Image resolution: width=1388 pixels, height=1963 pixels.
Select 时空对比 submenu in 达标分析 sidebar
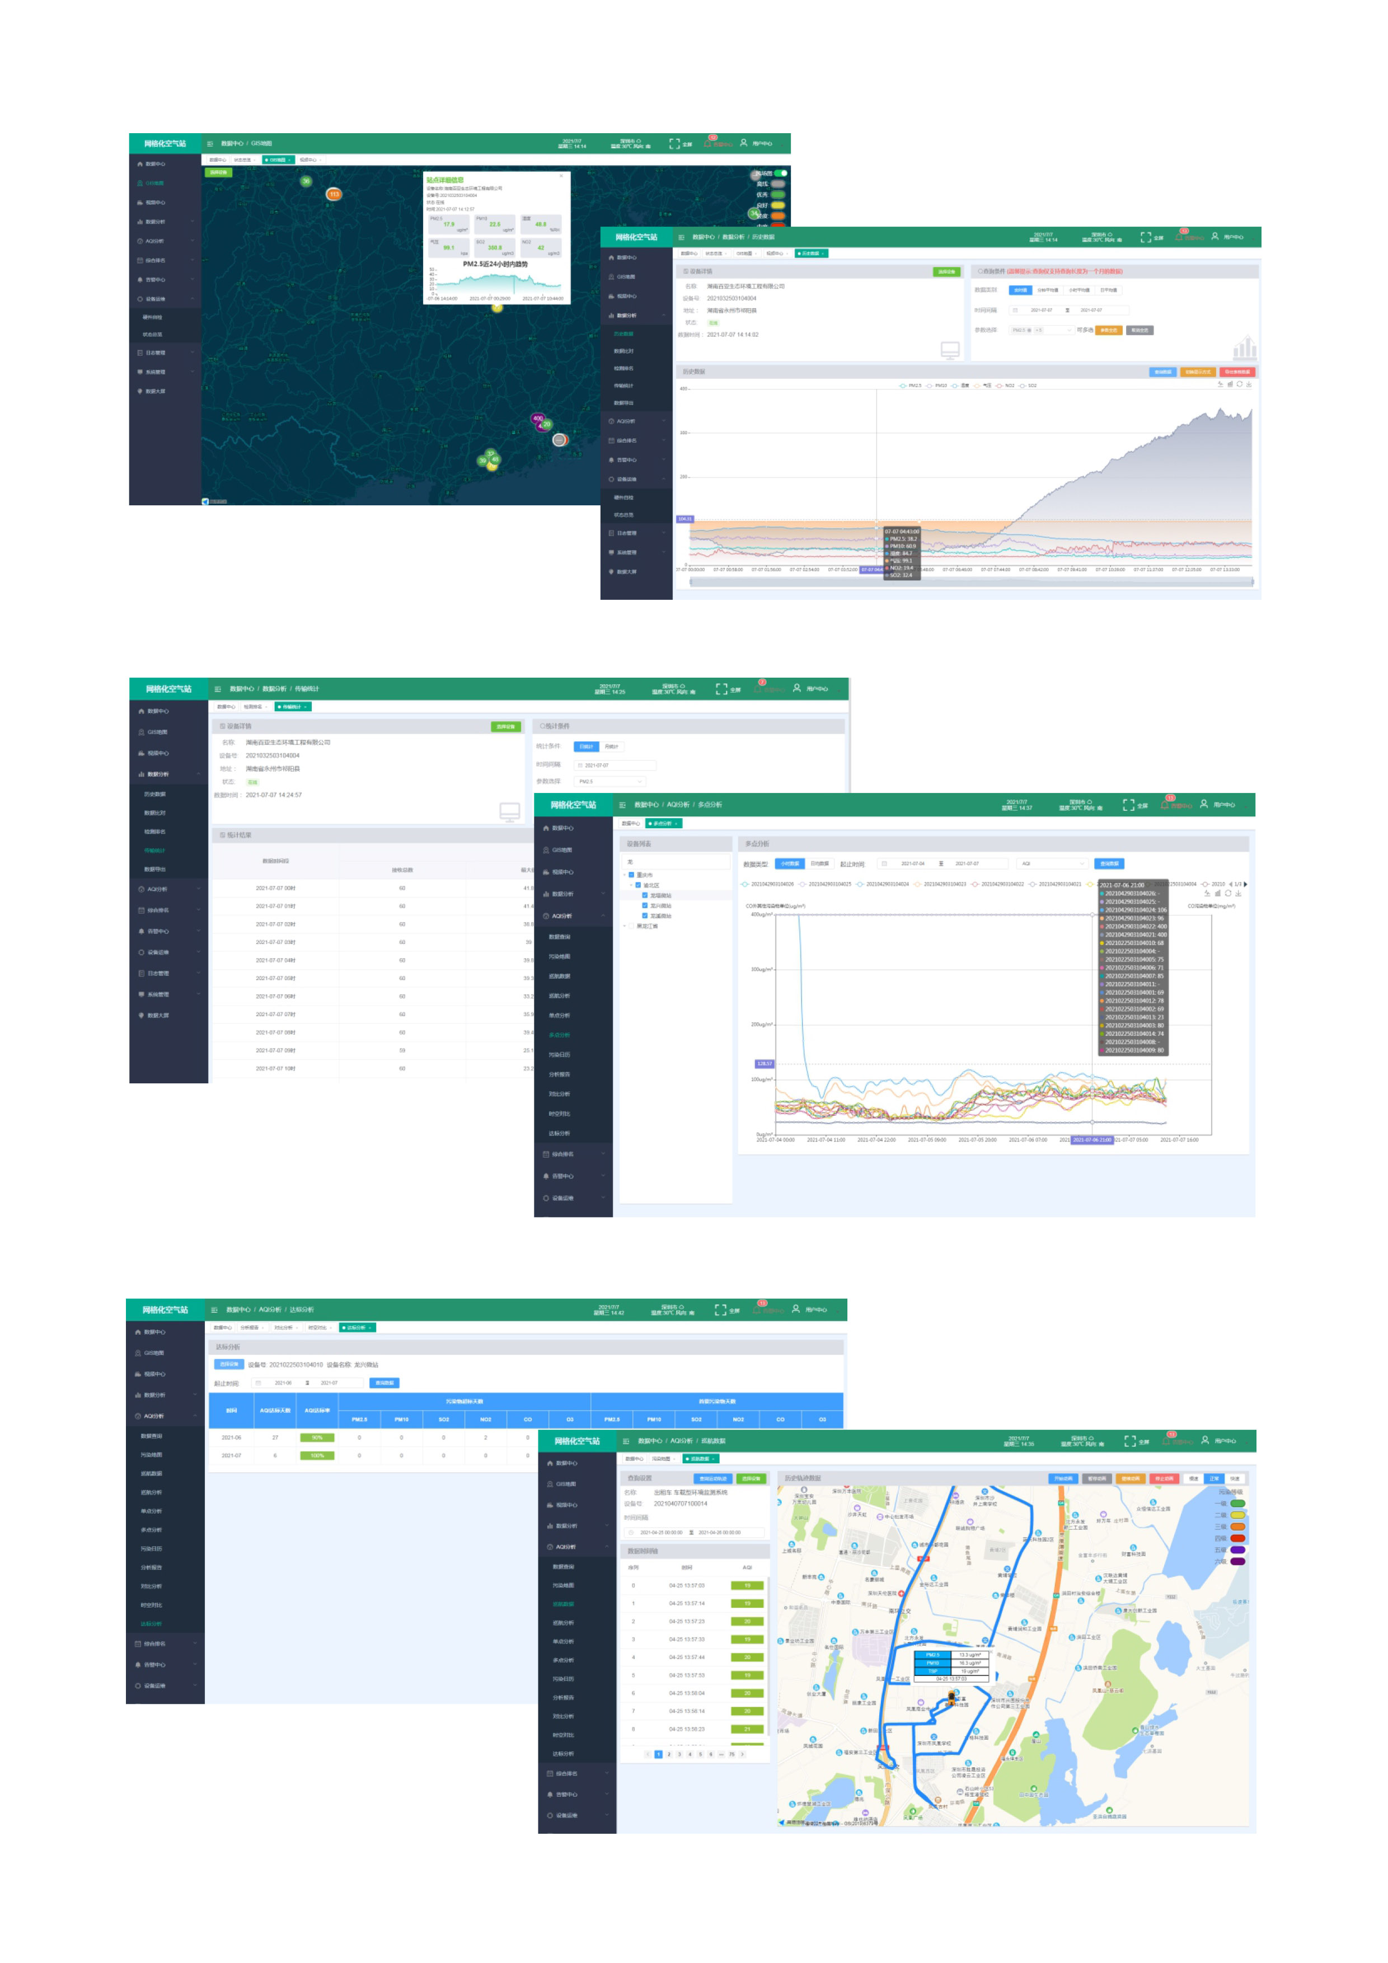click(x=151, y=1605)
